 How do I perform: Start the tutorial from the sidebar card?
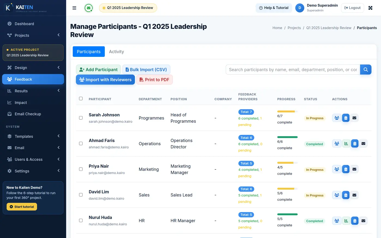coord(22,207)
